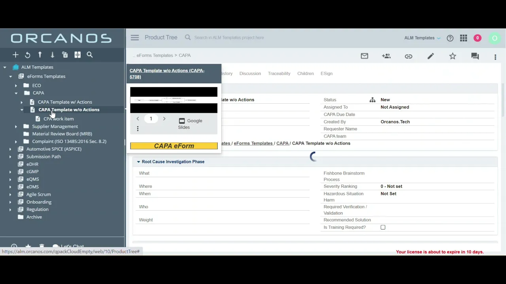Toggle the Is Training Required checkbox
The width and height of the screenshot is (506, 284).
click(x=383, y=227)
